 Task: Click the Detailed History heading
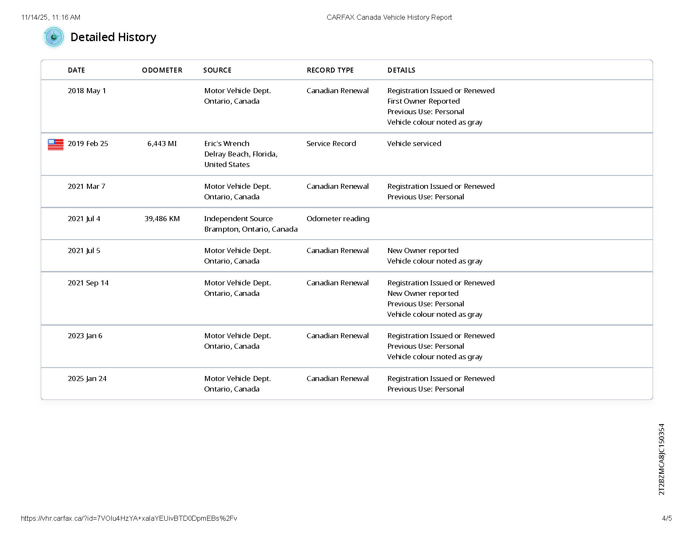click(113, 37)
